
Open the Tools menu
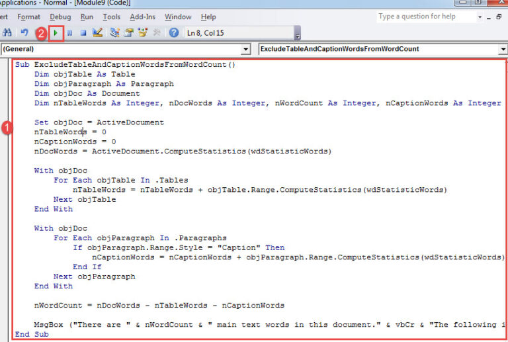[112, 17]
